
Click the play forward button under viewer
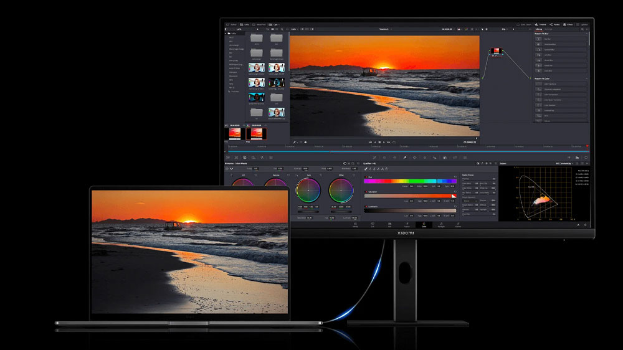[384, 142]
